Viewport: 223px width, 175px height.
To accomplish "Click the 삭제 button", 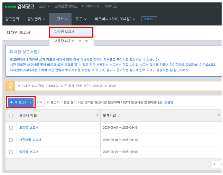I will click(40, 102).
